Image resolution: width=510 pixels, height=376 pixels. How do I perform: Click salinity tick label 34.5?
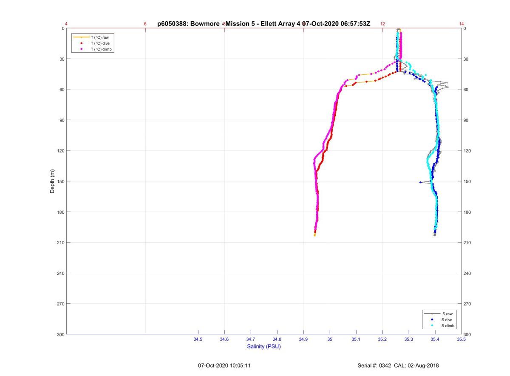(198, 339)
